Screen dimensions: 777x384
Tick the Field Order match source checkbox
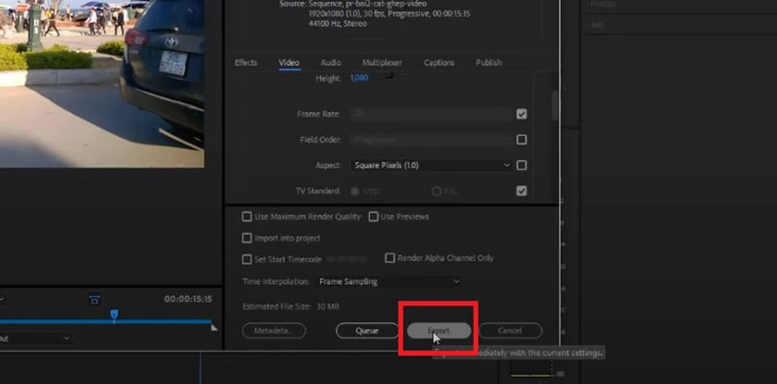[522, 140]
